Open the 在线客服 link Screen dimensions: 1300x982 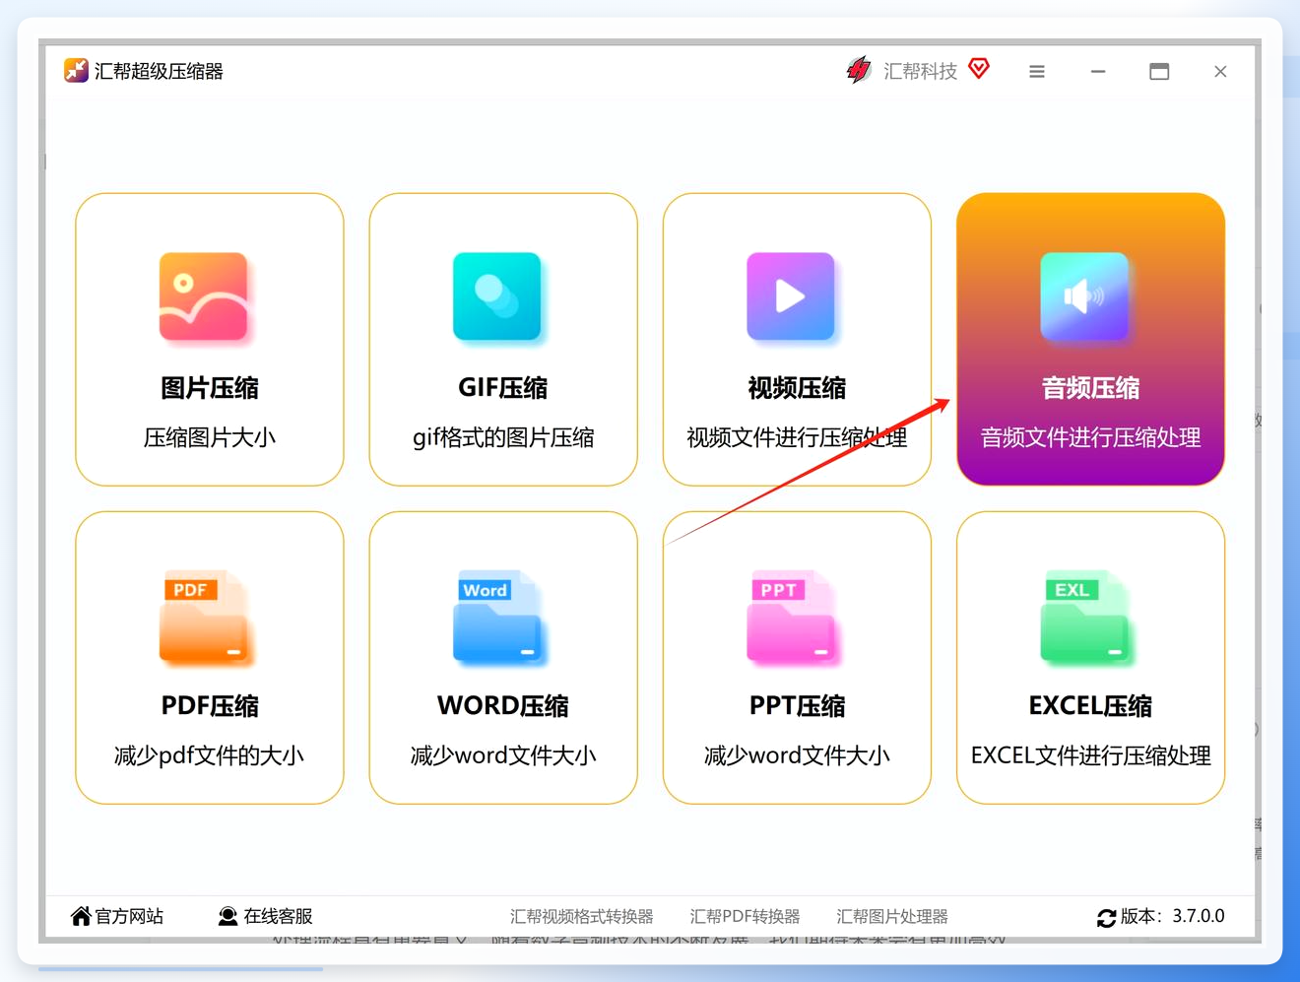click(x=278, y=916)
